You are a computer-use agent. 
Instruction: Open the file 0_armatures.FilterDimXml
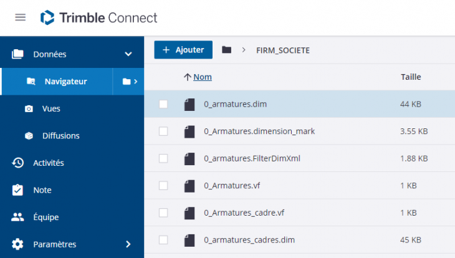pos(252,158)
